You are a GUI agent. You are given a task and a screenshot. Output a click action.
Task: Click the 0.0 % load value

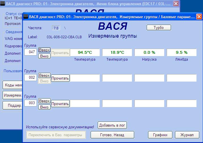tap(149, 52)
